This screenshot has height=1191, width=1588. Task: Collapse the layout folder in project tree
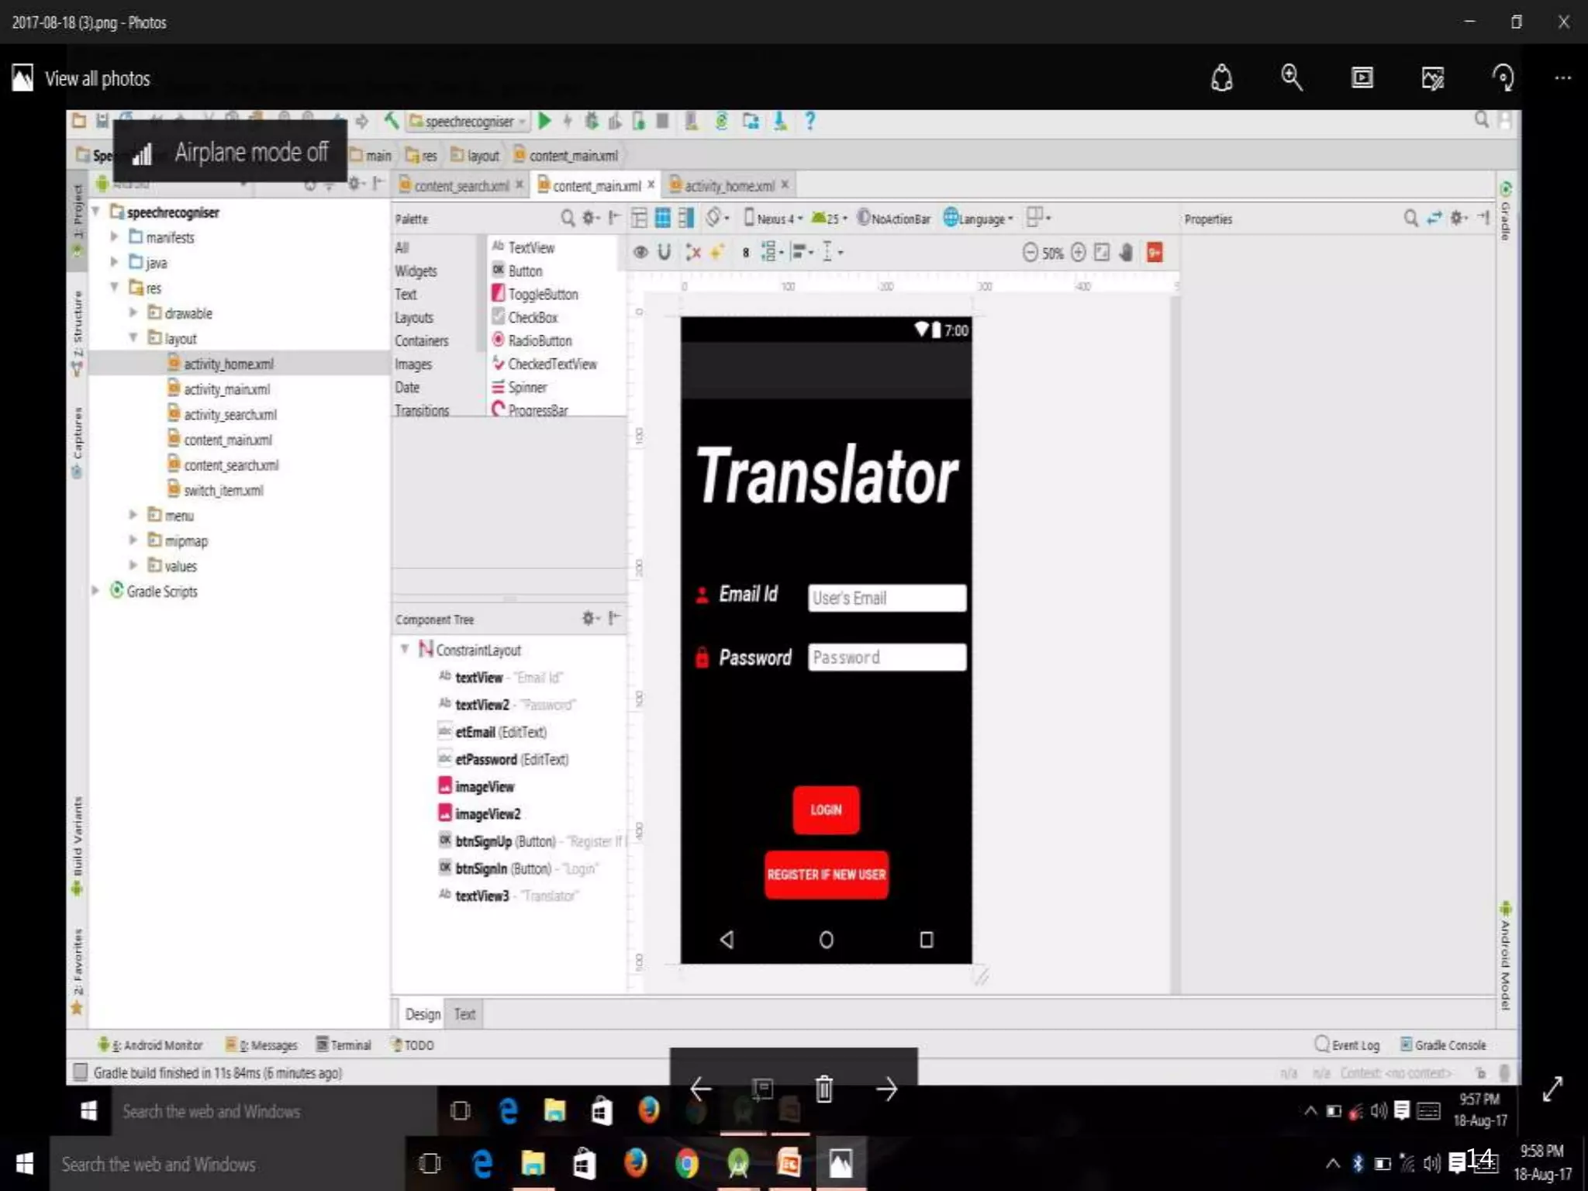click(133, 338)
